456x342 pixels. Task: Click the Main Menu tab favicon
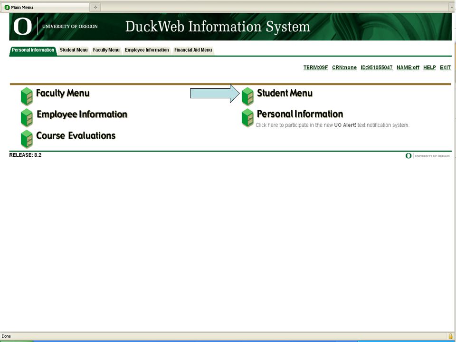point(7,7)
